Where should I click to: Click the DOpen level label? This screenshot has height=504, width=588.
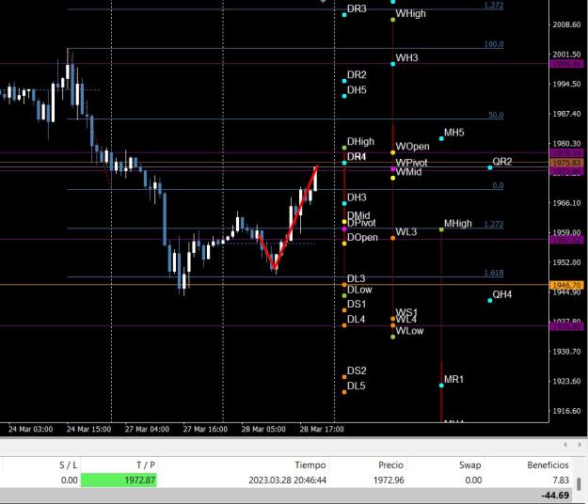(x=362, y=238)
